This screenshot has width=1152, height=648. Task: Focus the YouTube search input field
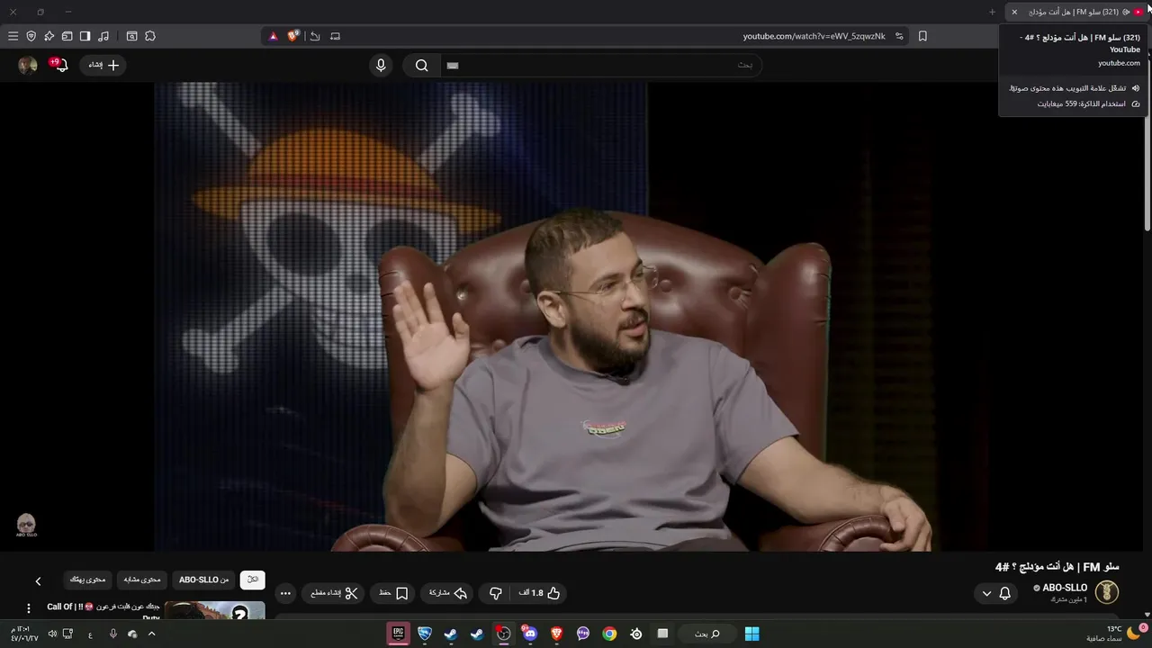click(x=599, y=65)
